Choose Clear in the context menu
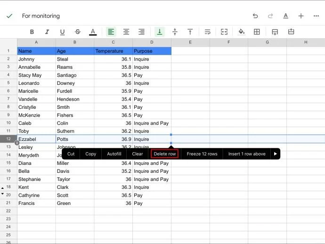 138,154
